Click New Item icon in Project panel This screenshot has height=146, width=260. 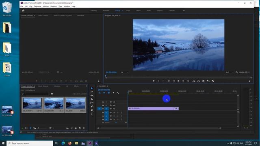coord(80,128)
